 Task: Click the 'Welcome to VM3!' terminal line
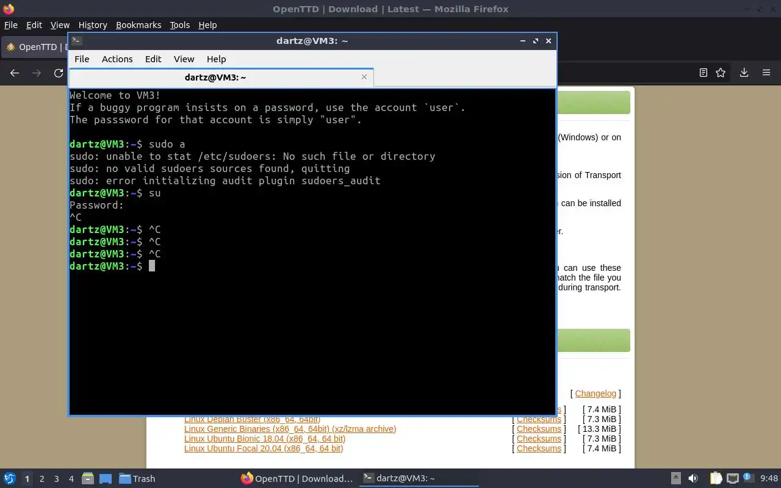(x=115, y=95)
